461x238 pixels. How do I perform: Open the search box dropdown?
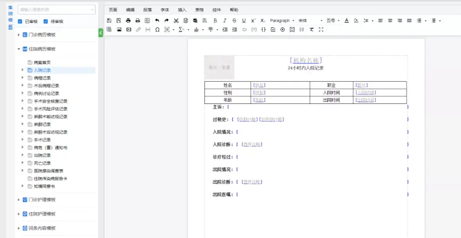pyautogui.click(x=92, y=10)
